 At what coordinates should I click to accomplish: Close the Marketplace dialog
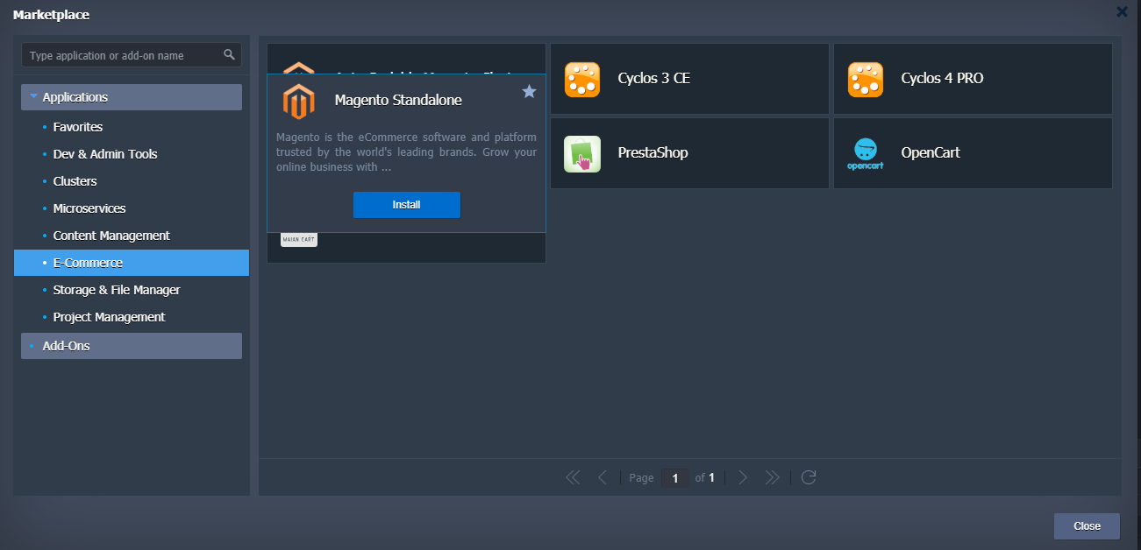(x=1086, y=525)
